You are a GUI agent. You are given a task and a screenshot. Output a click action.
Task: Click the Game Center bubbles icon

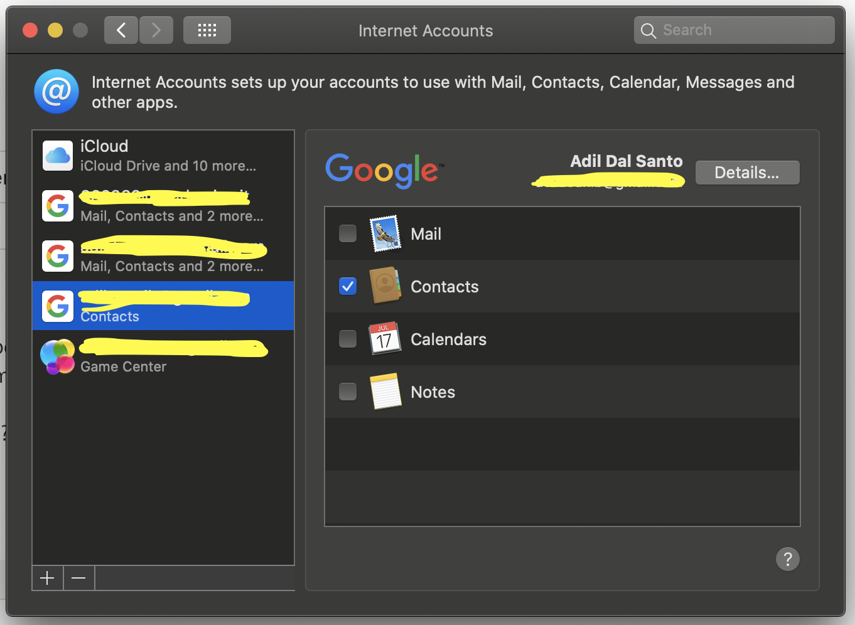point(58,356)
